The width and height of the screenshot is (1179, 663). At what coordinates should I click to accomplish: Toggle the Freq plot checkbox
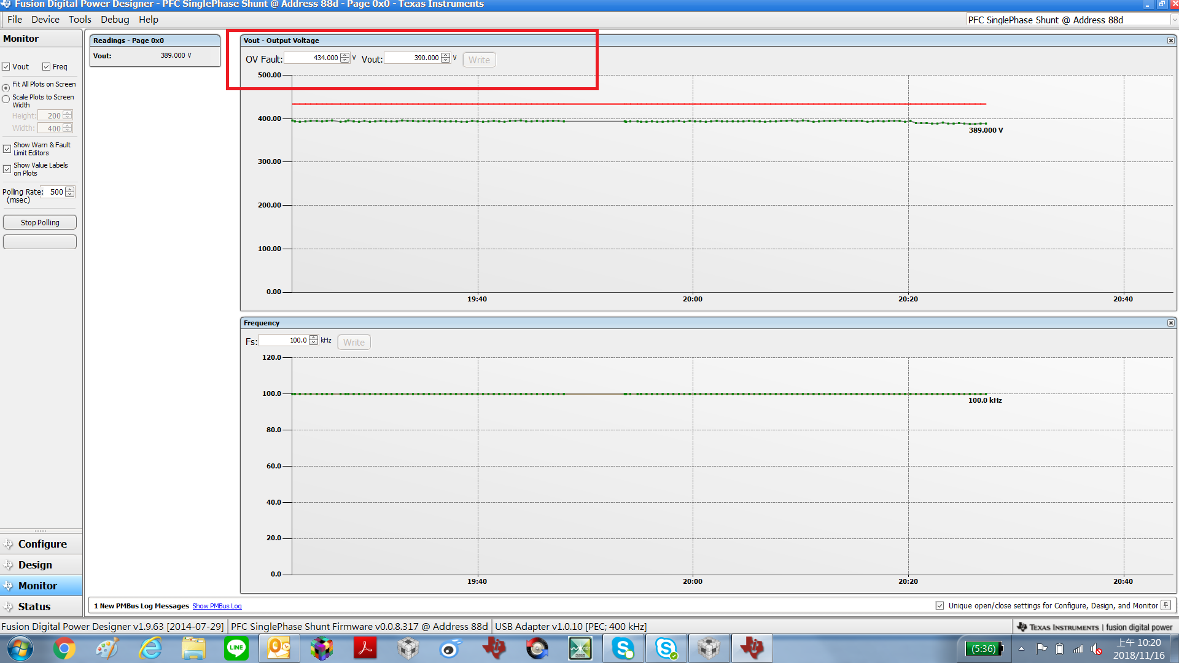click(46, 67)
